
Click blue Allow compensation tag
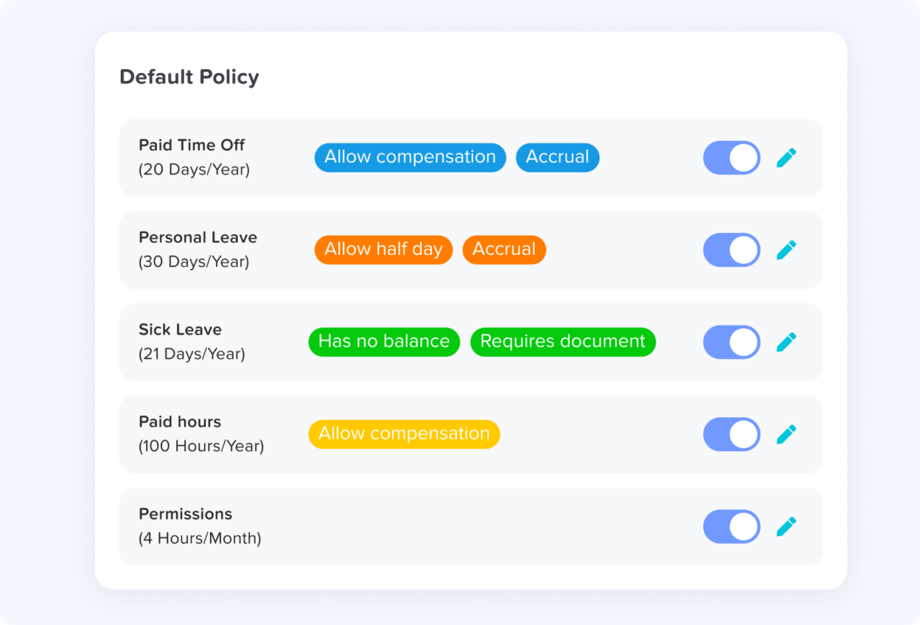[x=410, y=158]
